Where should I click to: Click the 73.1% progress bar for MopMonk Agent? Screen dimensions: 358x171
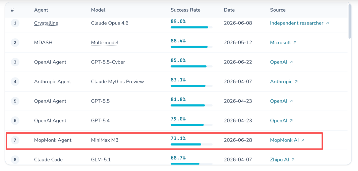point(192,144)
